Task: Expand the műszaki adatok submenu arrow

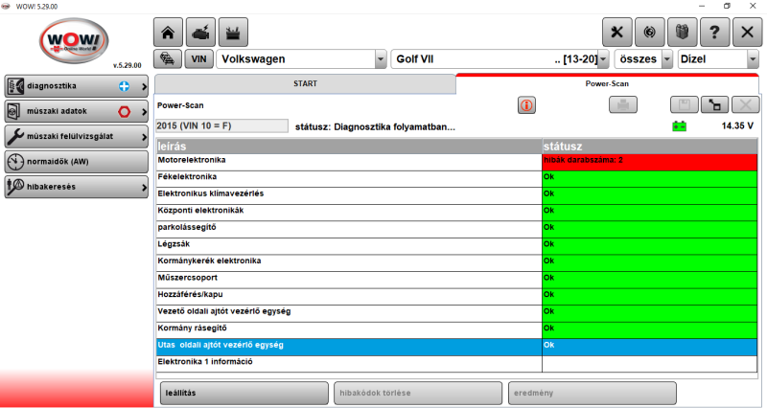Action: pyautogui.click(x=144, y=112)
